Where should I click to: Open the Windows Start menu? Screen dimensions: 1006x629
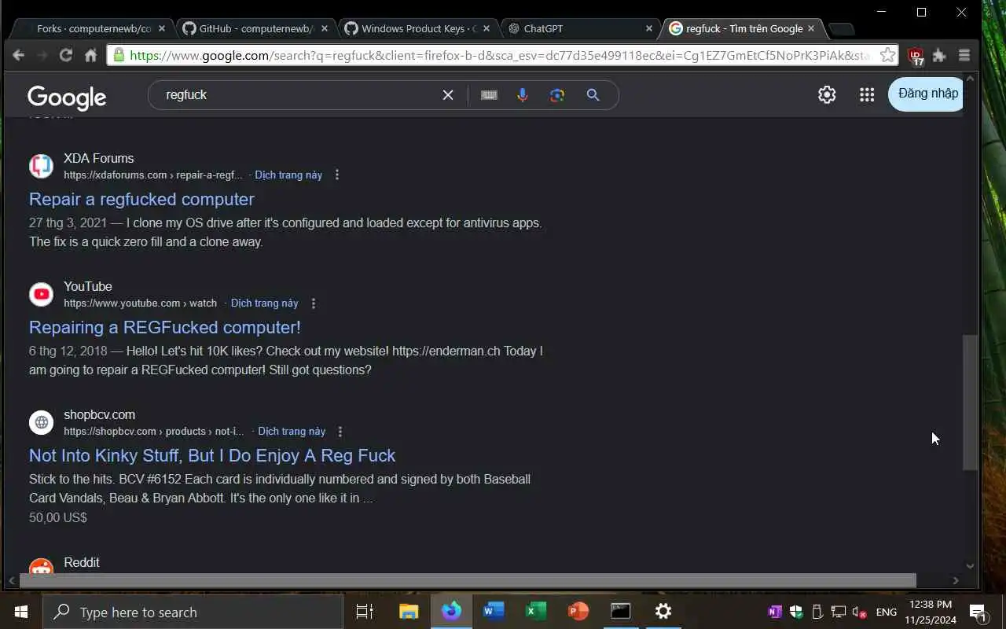click(x=21, y=612)
